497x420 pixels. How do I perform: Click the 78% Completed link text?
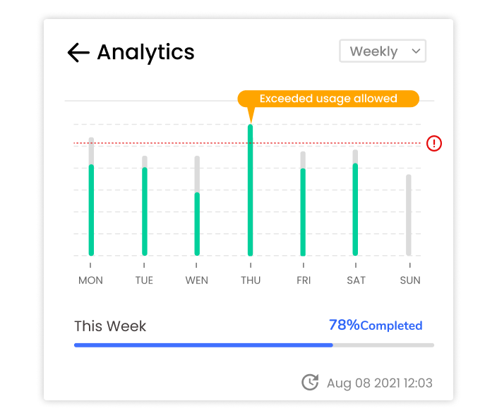(376, 326)
